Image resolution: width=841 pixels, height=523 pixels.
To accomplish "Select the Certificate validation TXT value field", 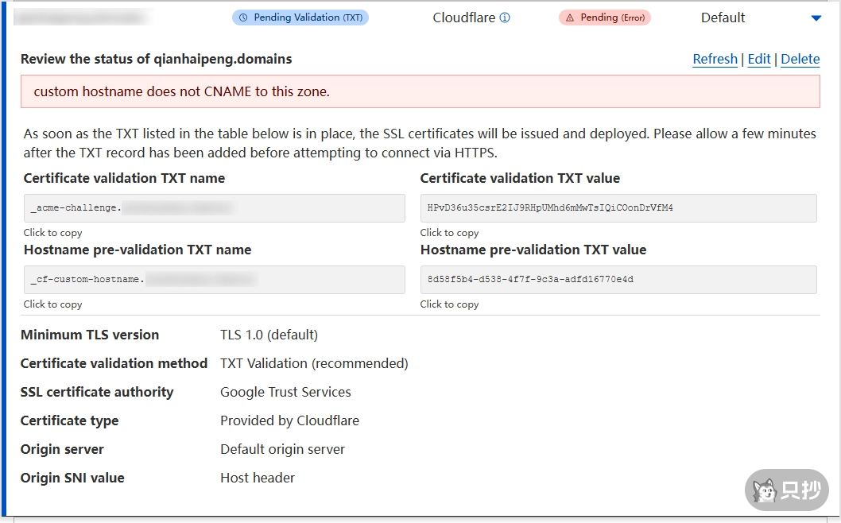I will click(x=618, y=208).
